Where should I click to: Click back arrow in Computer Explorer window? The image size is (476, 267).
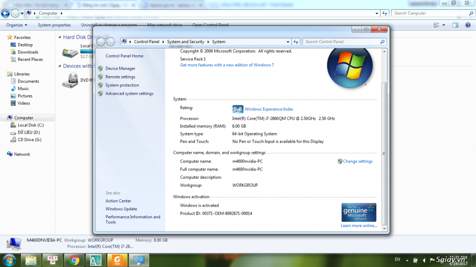click(x=6, y=13)
